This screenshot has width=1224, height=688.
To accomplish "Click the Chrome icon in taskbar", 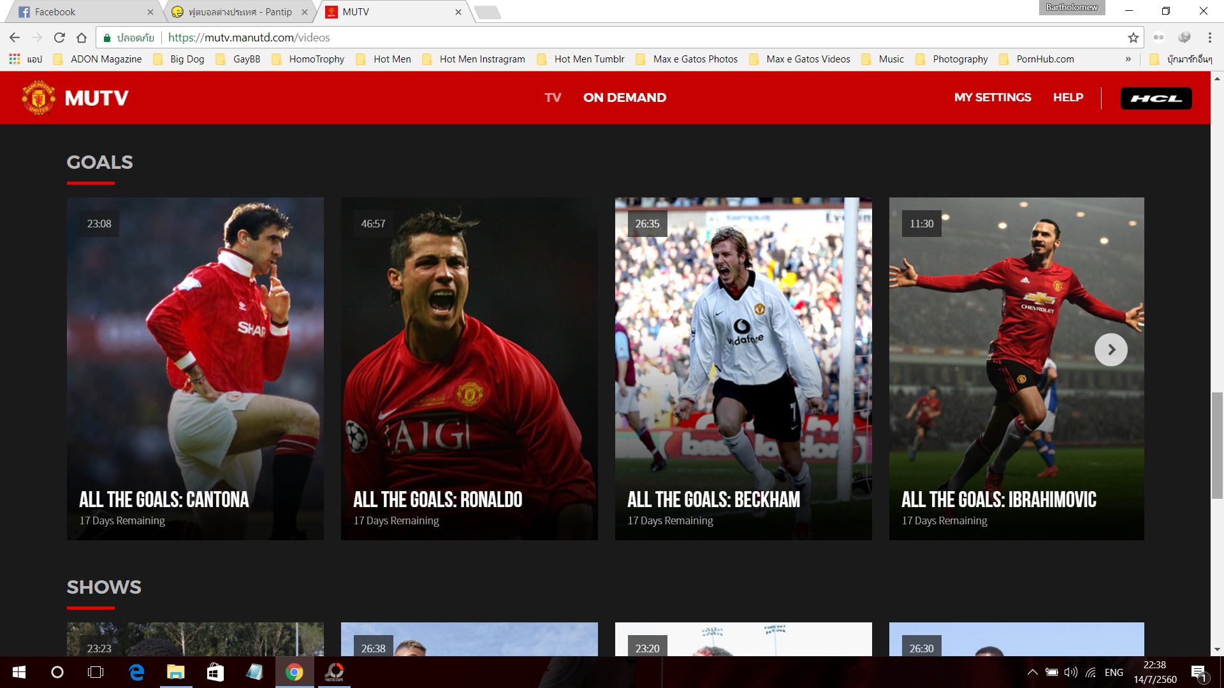I will (x=294, y=672).
